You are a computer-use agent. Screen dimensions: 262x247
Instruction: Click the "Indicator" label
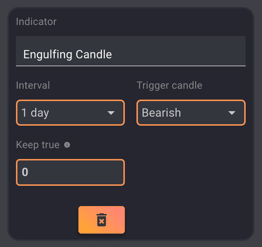tap(36, 22)
